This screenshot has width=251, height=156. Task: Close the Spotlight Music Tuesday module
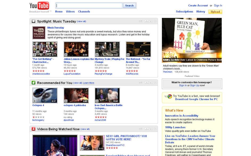[x=155, y=21]
